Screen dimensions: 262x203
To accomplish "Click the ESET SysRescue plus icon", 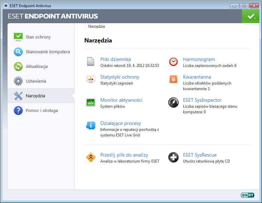I will pyautogui.click(x=173, y=157).
